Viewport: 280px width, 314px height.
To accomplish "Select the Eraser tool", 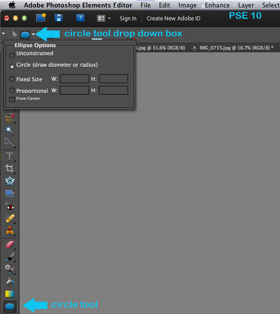I will 10,245.
